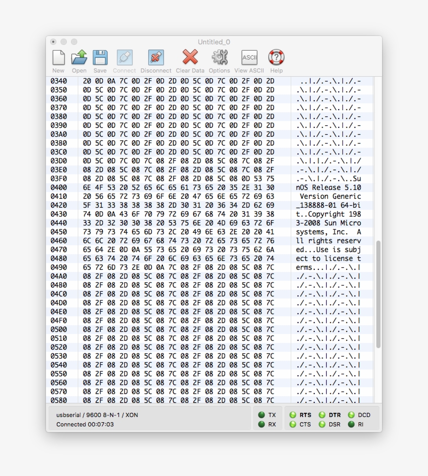This screenshot has width=428, height=476.
Task: Click the RX activity LED
Action: point(263,424)
